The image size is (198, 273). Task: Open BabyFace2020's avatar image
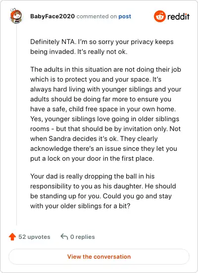[x=16, y=16]
